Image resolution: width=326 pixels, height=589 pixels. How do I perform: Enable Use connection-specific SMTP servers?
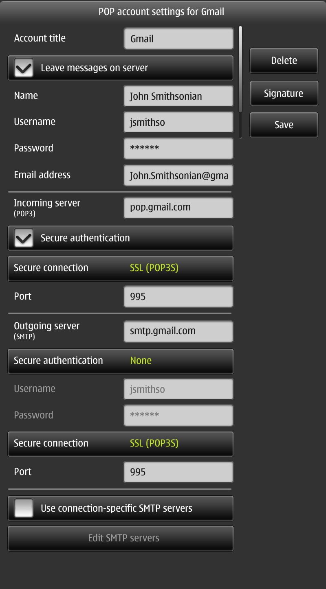tap(24, 508)
